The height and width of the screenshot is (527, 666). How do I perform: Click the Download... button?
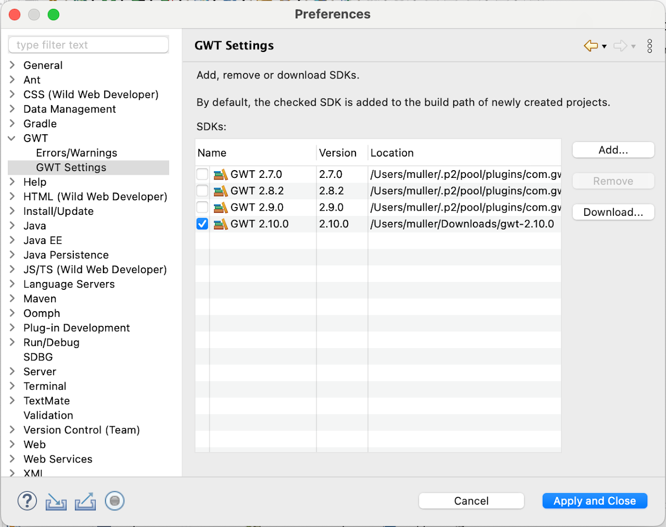pos(613,212)
